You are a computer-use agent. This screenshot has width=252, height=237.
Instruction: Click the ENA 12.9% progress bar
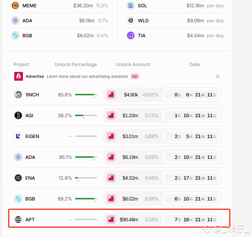pyautogui.click(x=86, y=178)
